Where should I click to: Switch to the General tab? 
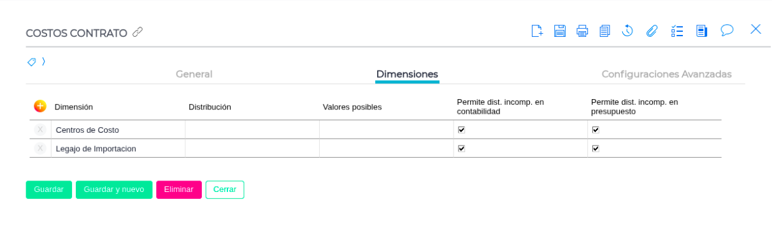pyautogui.click(x=194, y=74)
